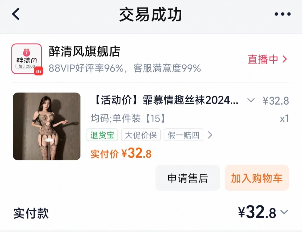Viewport: 302px width, 232px height.
Task: Expand product title dropdown chevron
Action: click(x=251, y=100)
